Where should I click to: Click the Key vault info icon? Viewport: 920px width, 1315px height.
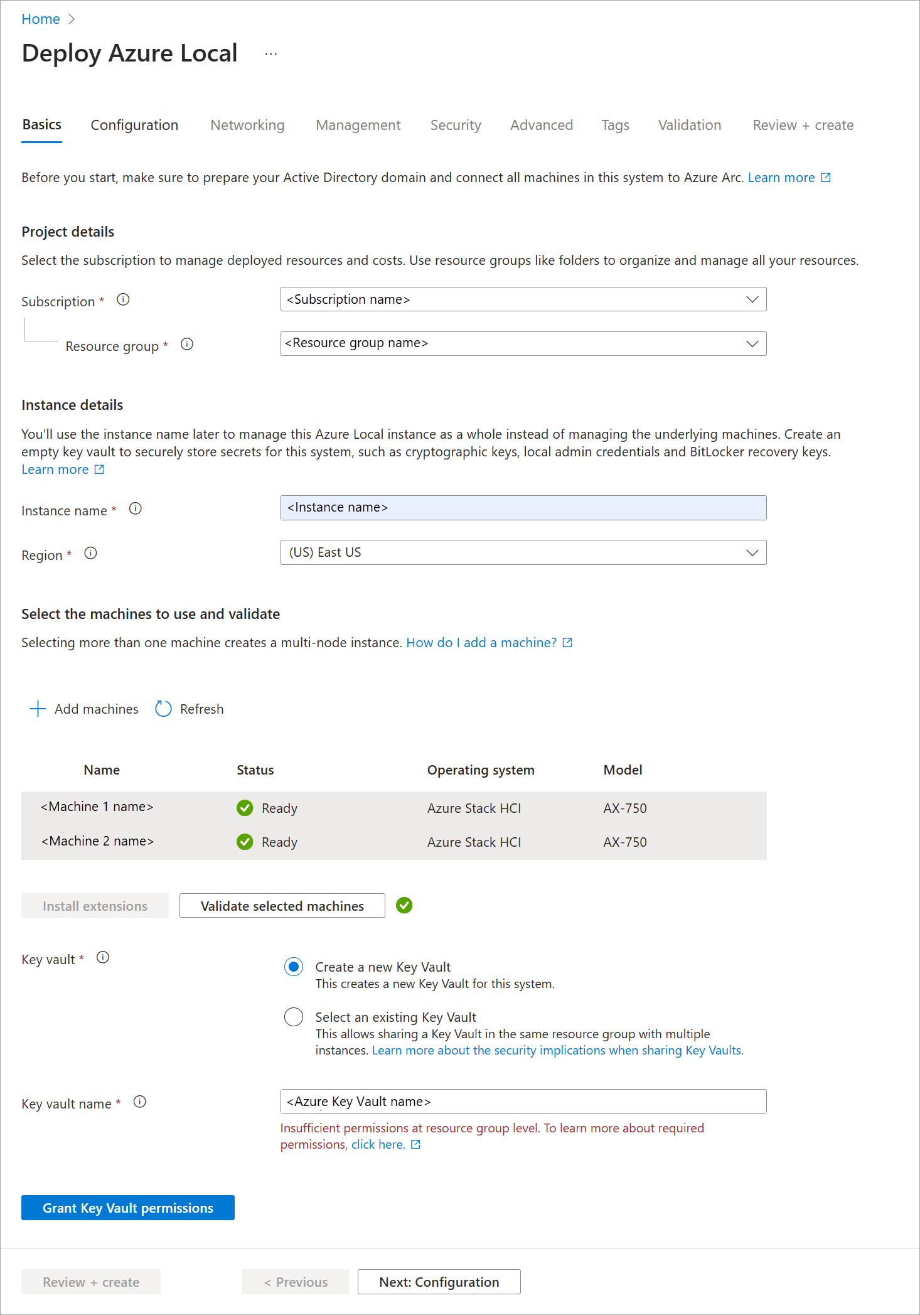click(103, 957)
